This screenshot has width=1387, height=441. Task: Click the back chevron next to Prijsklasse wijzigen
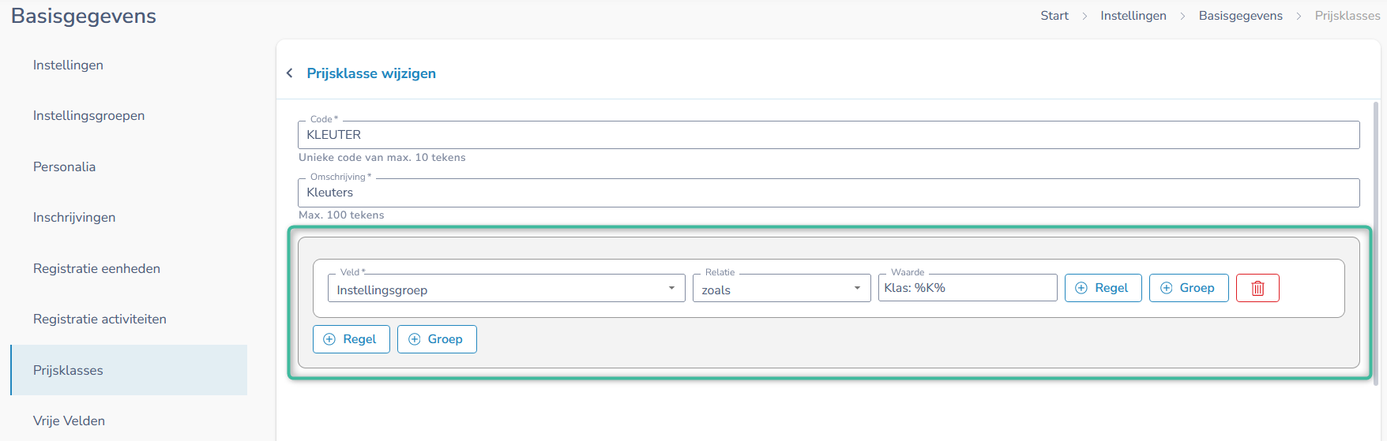290,73
